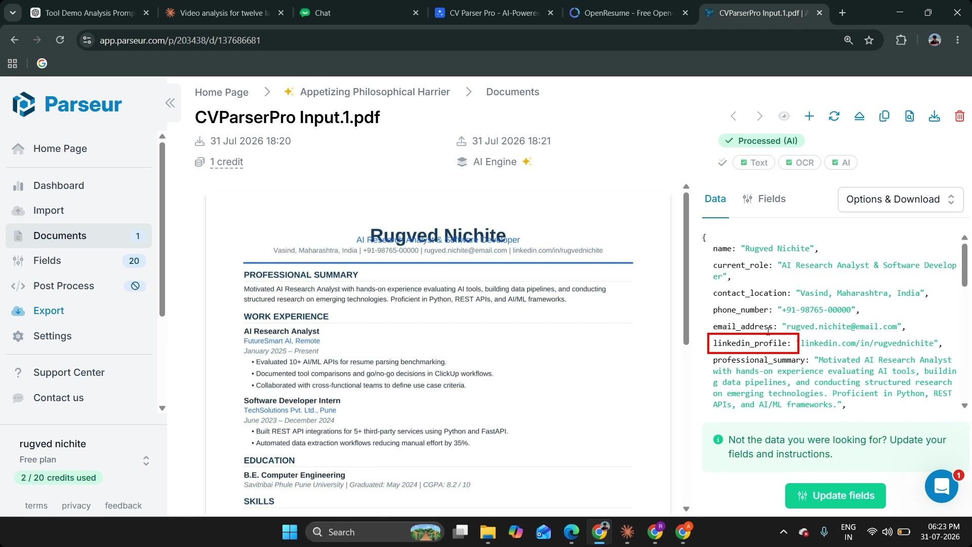Open the terms link
Viewport: 972px width, 547px height.
[36, 506]
